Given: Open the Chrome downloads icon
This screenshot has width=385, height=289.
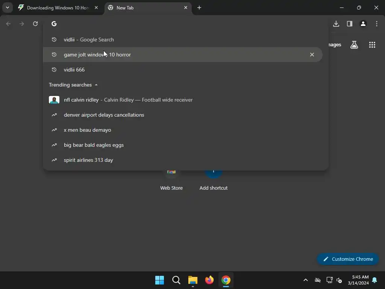Looking at the screenshot, I should 336,24.
